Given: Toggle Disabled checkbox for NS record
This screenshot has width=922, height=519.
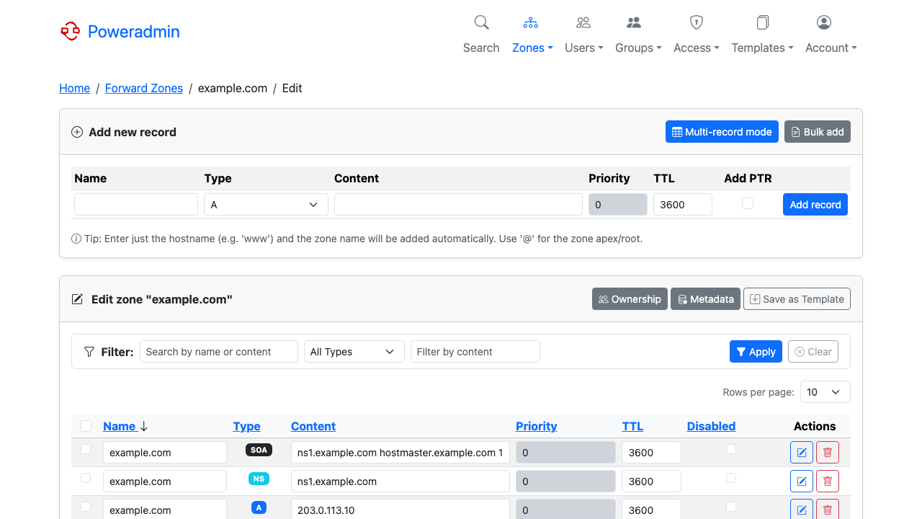Looking at the screenshot, I should point(731,478).
